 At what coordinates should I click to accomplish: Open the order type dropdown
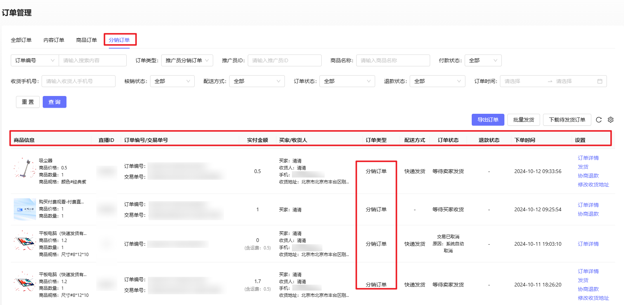coord(187,60)
